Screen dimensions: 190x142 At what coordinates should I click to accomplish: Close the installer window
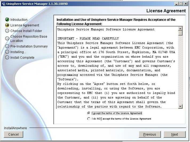(185, 4)
